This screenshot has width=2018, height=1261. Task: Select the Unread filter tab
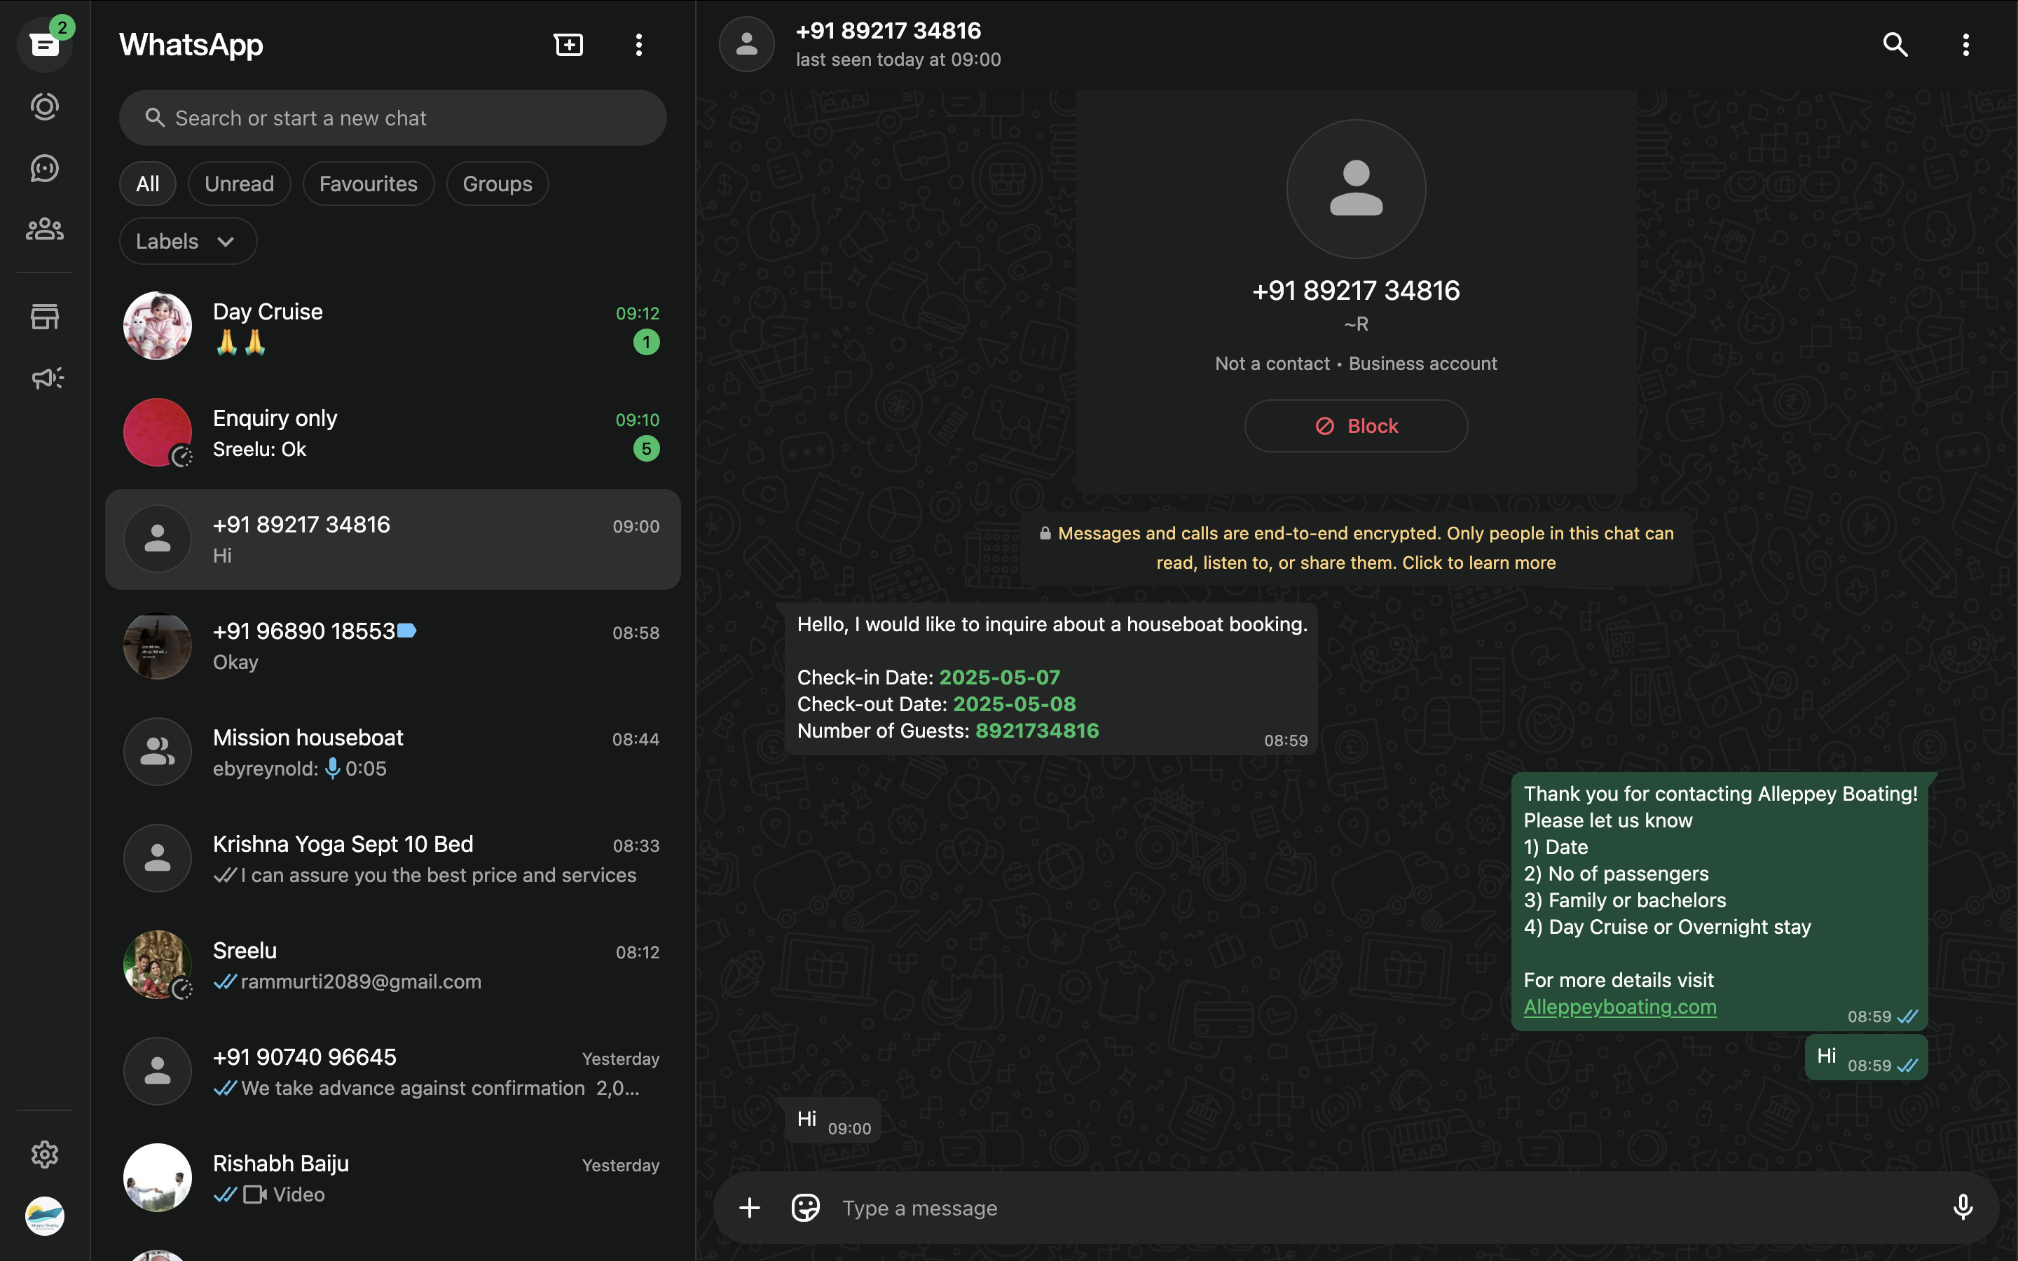coord(240,184)
